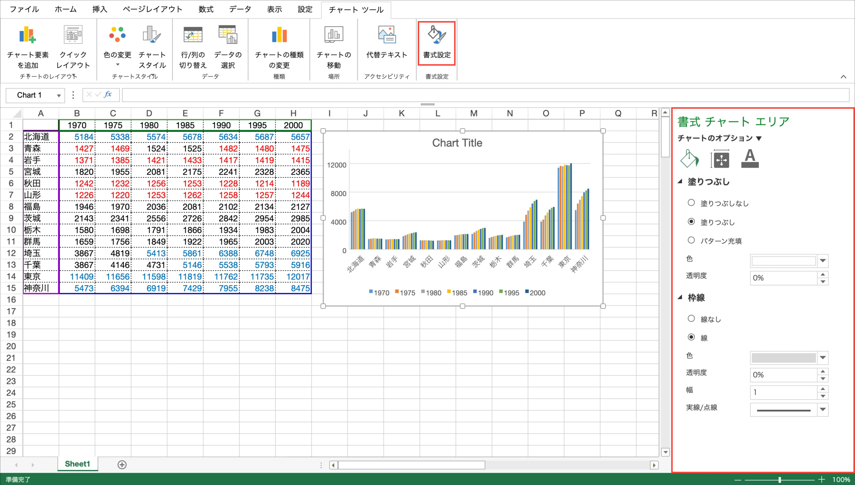Click the Switch Row/Column icon

click(x=193, y=35)
